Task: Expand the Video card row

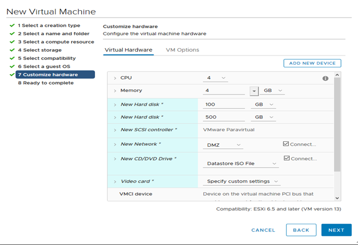Action: click(x=115, y=182)
